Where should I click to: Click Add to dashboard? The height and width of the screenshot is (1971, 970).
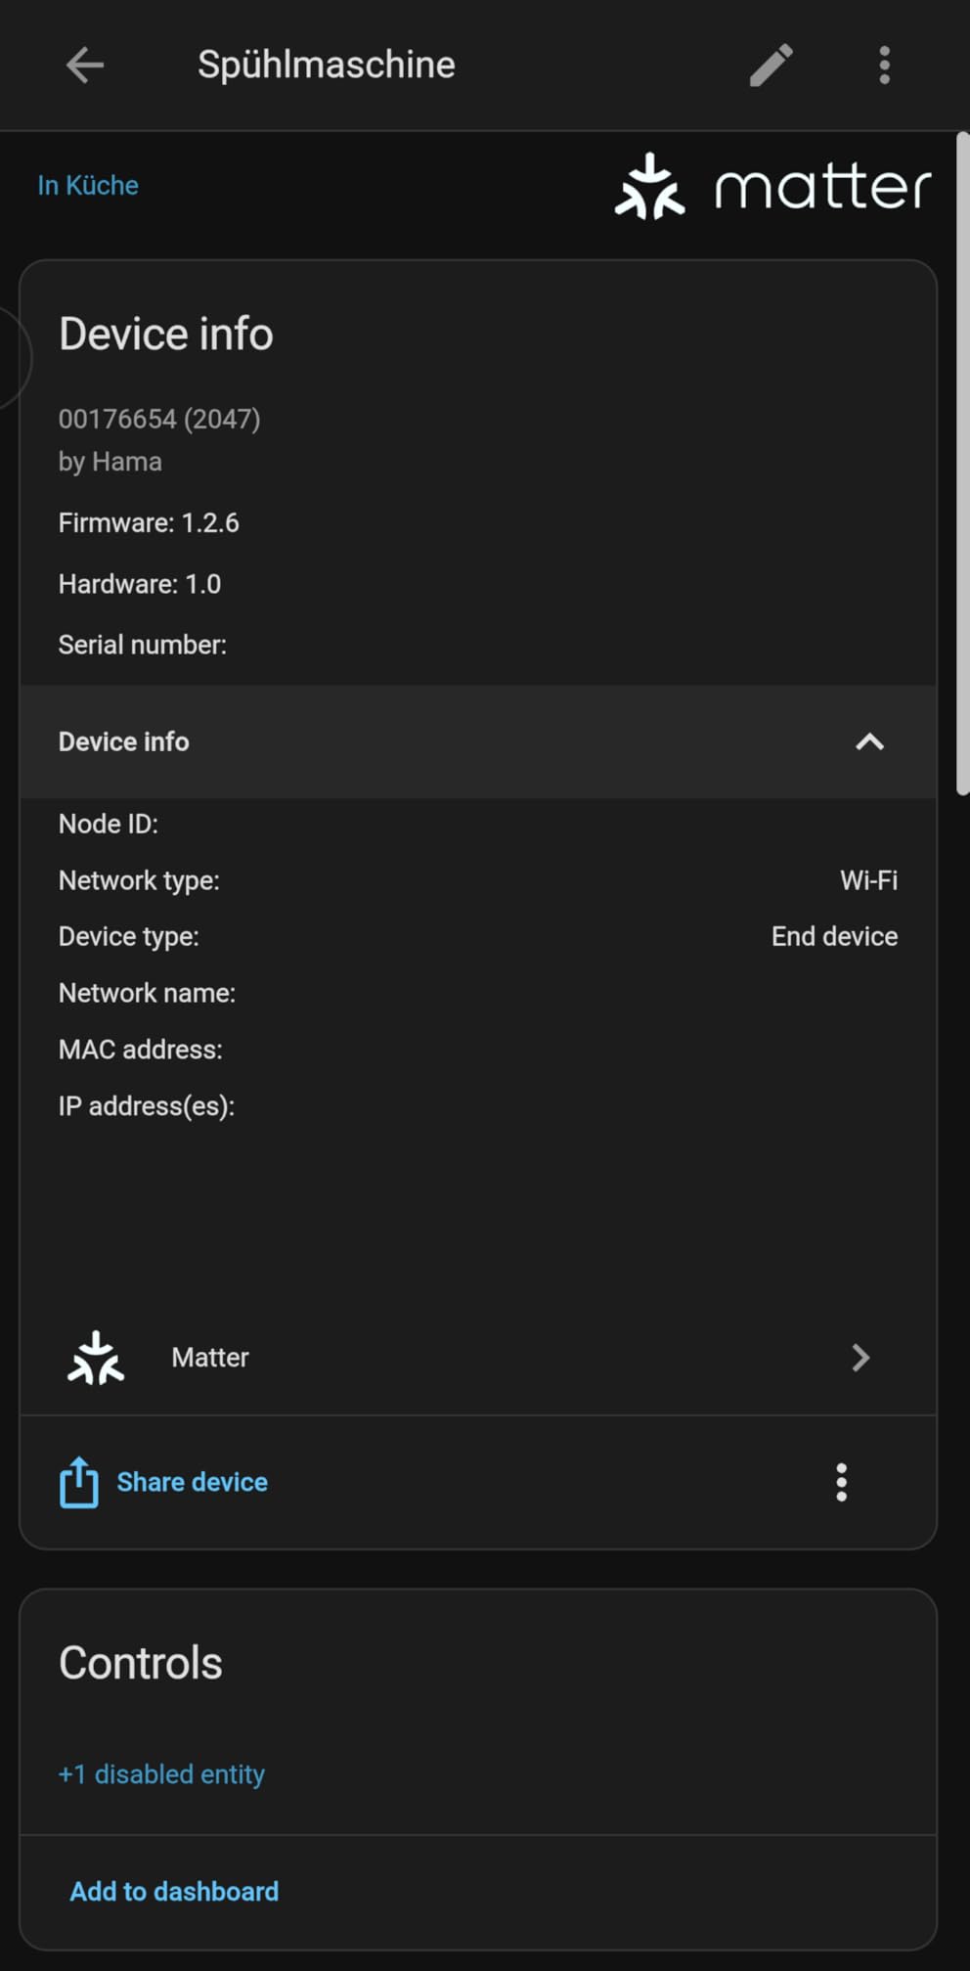point(174,1891)
